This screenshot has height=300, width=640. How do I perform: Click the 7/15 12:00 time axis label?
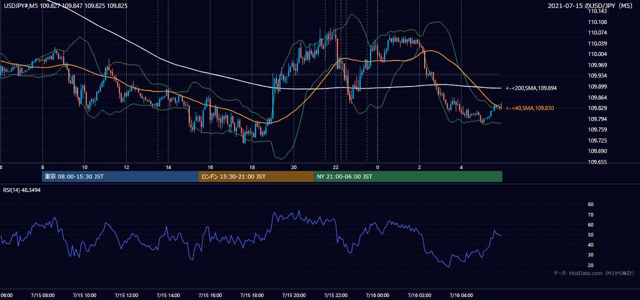(x=127, y=295)
